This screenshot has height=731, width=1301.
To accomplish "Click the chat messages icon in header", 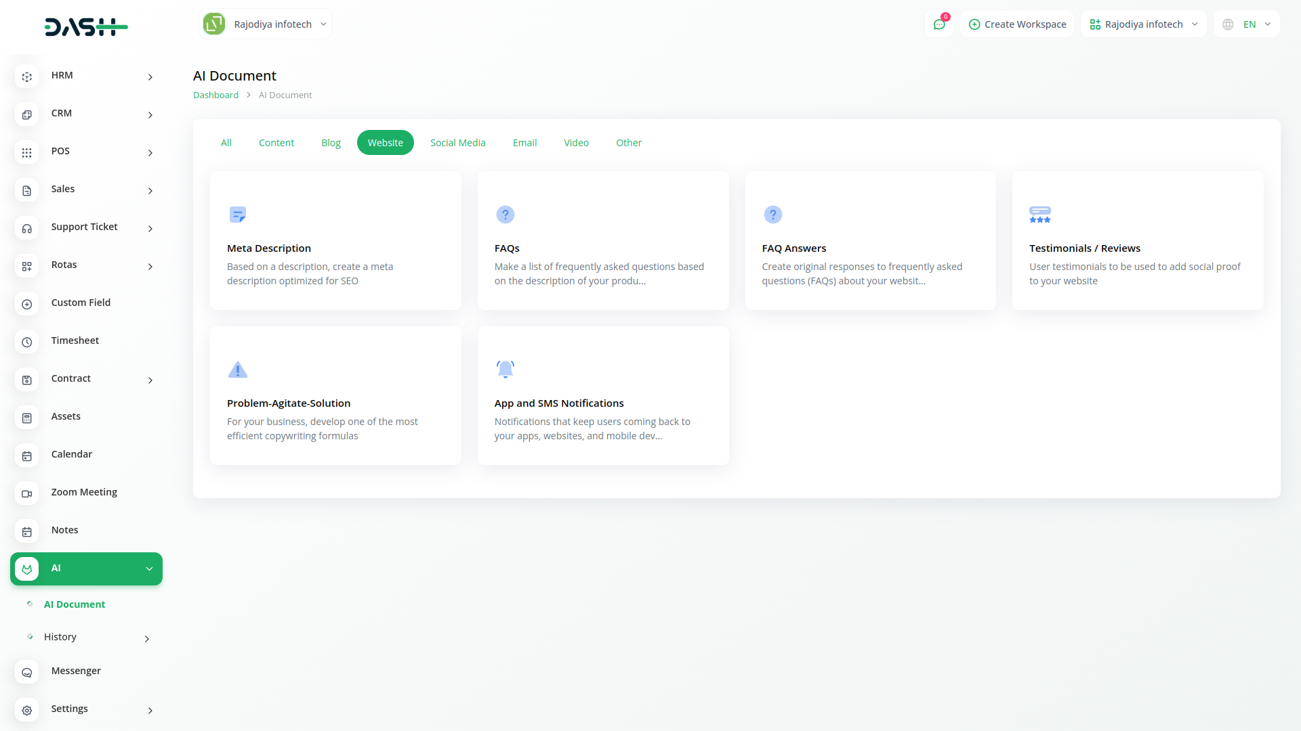I will tap(939, 24).
